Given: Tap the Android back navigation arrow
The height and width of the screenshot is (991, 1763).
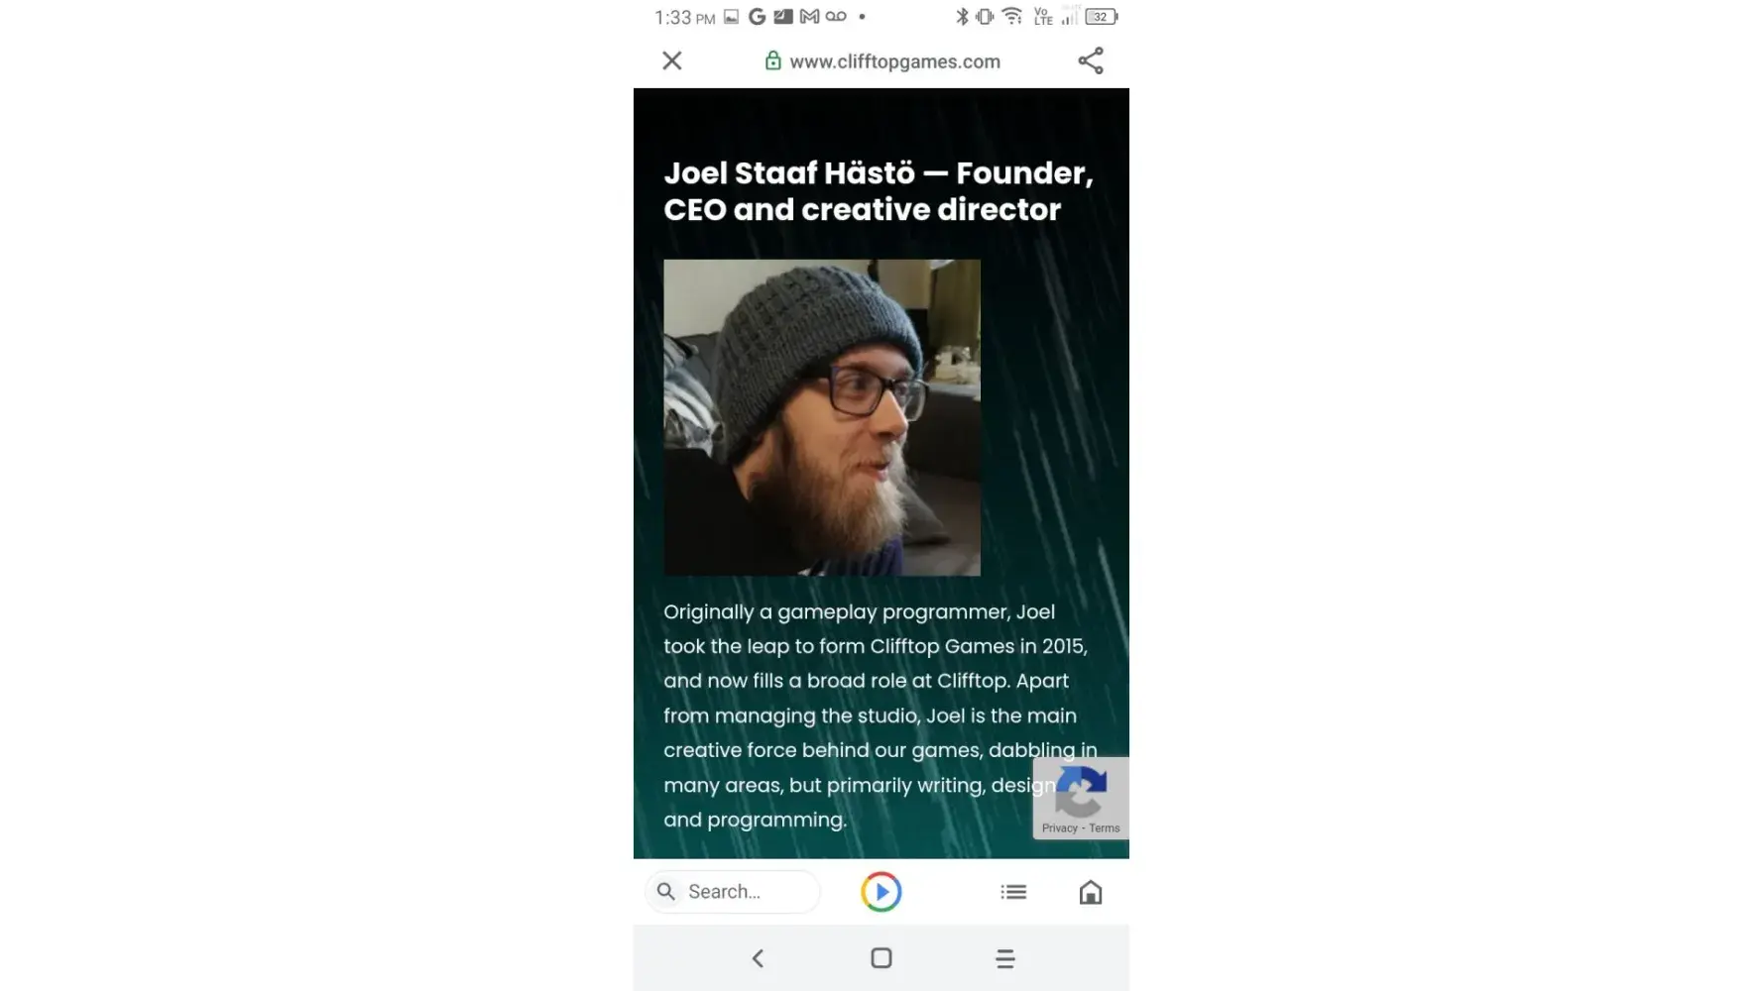Looking at the screenshot, I should 758,958.
